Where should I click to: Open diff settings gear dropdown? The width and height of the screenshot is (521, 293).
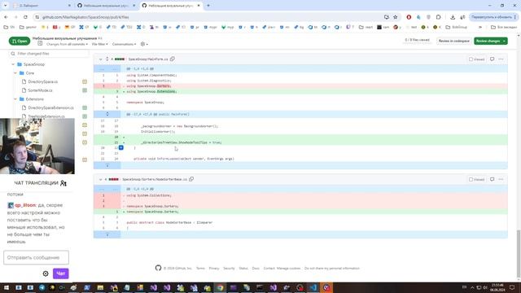pyautogui.click(x=144, y=44)
